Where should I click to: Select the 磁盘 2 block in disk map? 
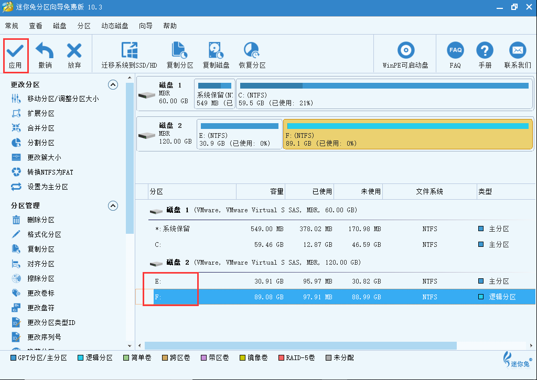(x=166, y=134)
